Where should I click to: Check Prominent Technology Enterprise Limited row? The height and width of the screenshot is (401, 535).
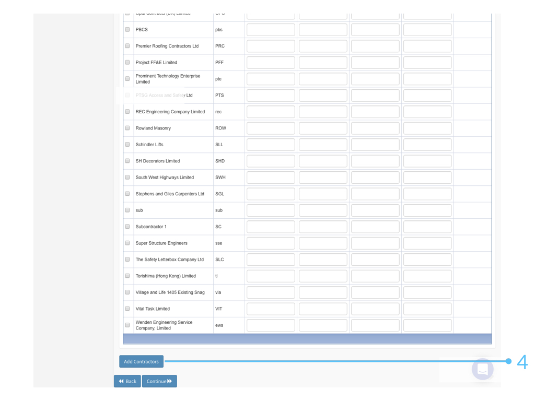pos(127,79)
